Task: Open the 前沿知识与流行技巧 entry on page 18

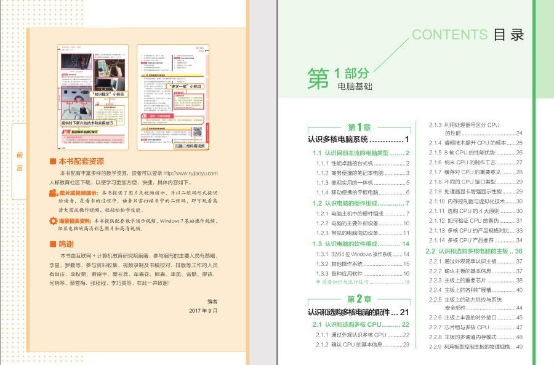Action: (x=363, y=282)
